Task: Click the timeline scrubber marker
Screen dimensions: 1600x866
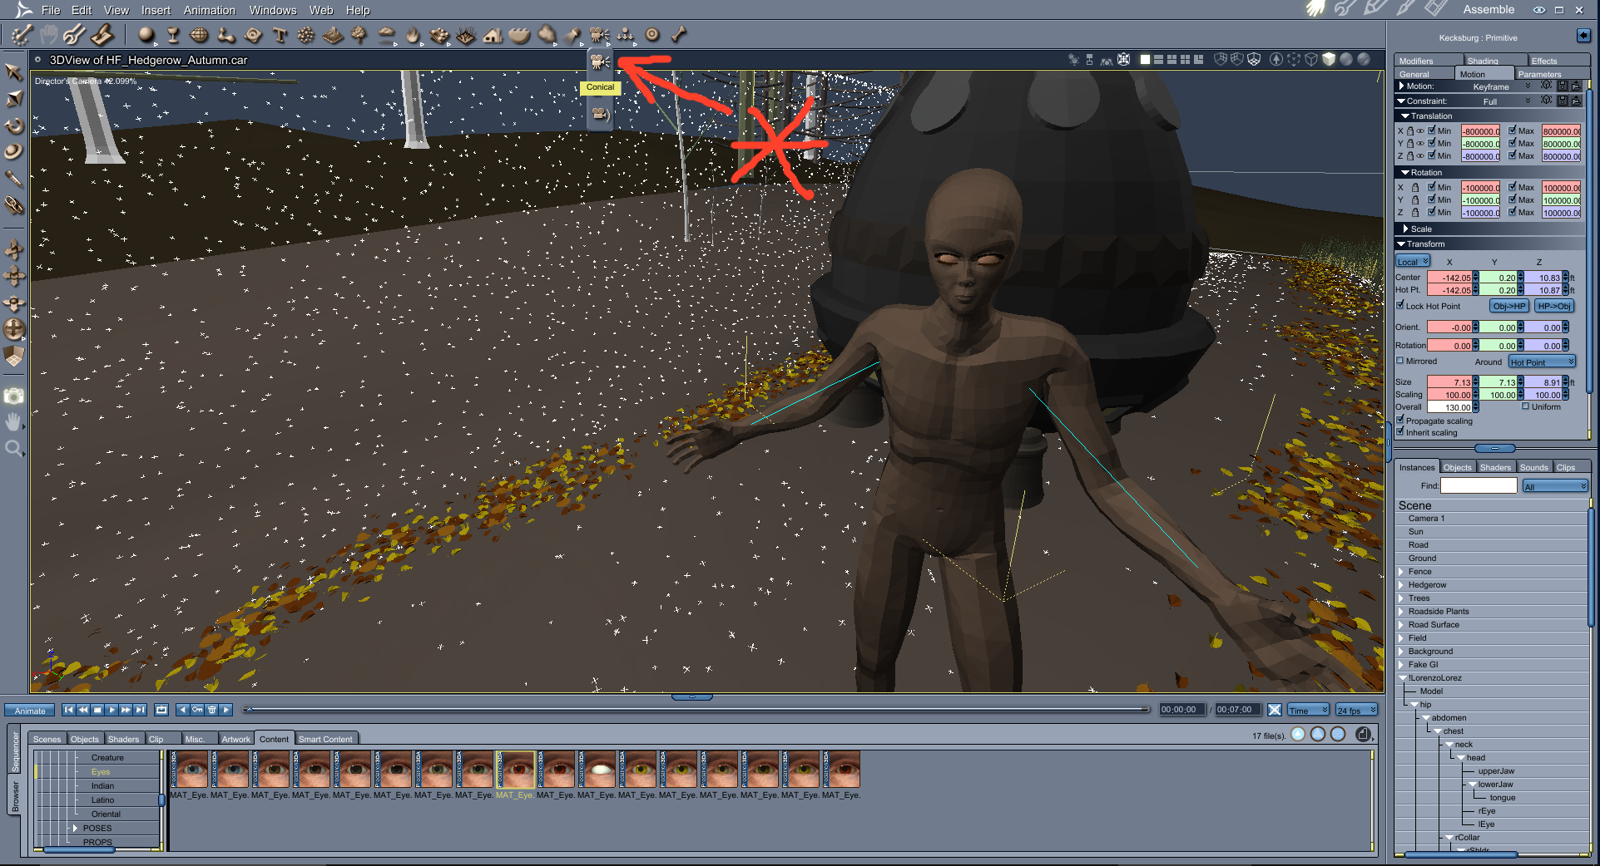Action: pos(249,709)
